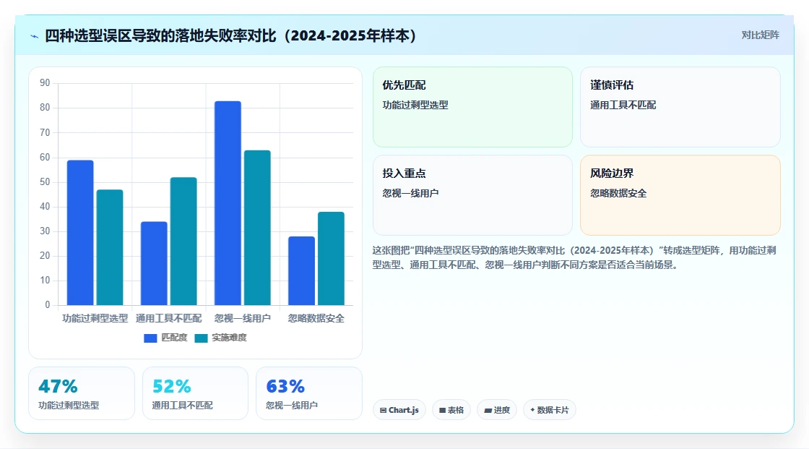
Task: Click x-axis label 忽略数据安全
Action: pos(316,318)
